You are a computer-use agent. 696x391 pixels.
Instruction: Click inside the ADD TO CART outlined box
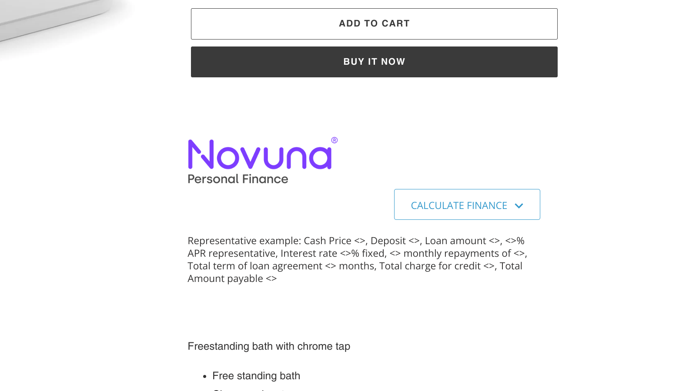pos(374,23)
